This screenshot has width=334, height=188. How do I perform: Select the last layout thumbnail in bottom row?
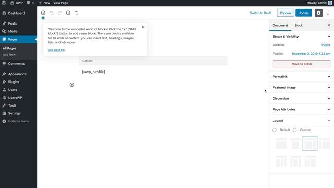310,161
